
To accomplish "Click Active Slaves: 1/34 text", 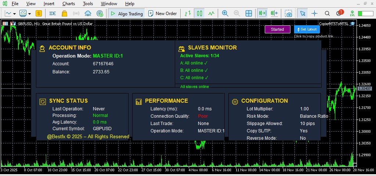I will [199, 56].
